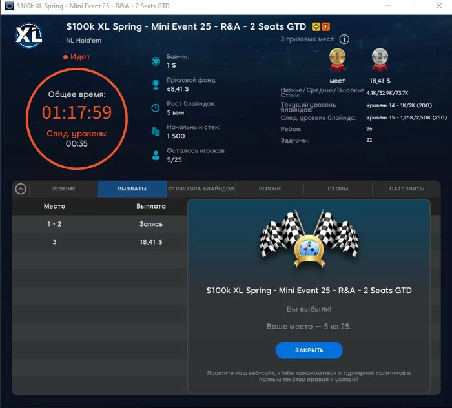The height and width of the screenshot is (408, 452).
Task: Switch to the РЕЗЮМЕ tab
Action: (x=64, y=189)
